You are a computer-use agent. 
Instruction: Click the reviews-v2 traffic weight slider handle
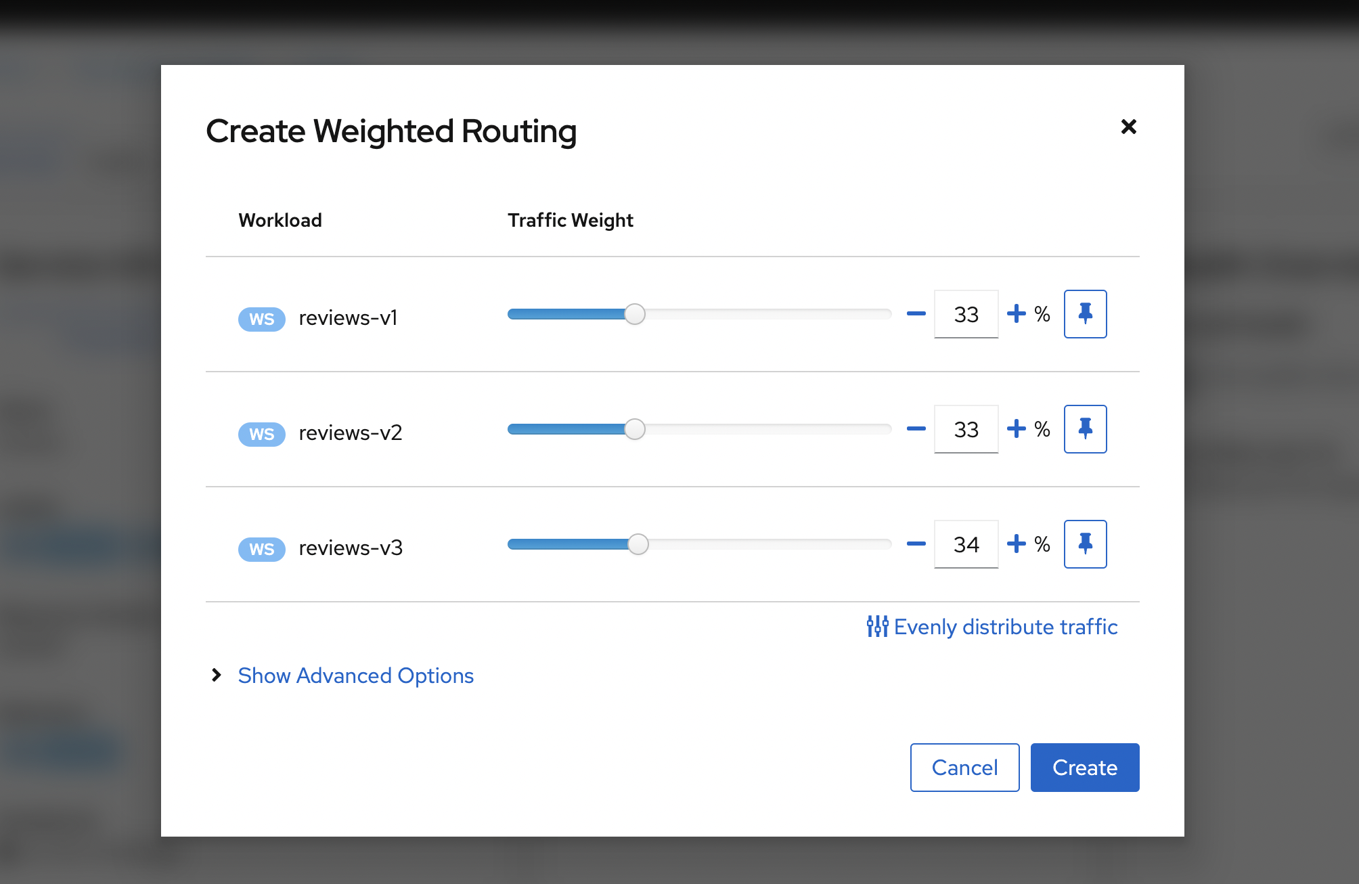[635, 429]
